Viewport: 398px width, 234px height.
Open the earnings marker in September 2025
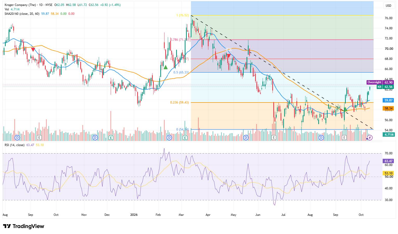[x=39, y=137]
